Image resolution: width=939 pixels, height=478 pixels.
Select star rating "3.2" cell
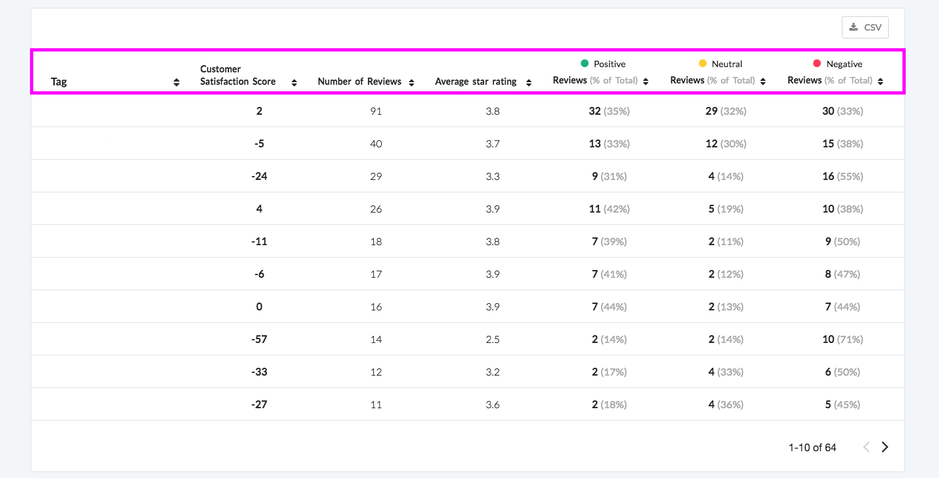[x=493, y=372]
